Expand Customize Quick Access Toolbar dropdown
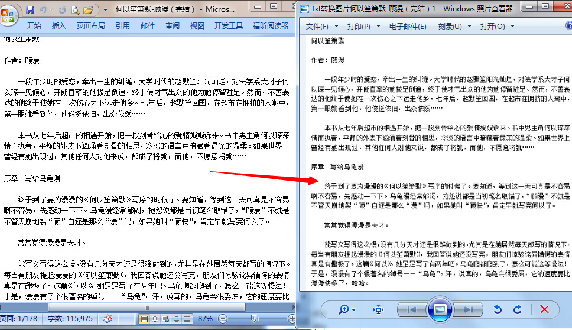Viewport: 572px width, 330px height. (105, 10)
